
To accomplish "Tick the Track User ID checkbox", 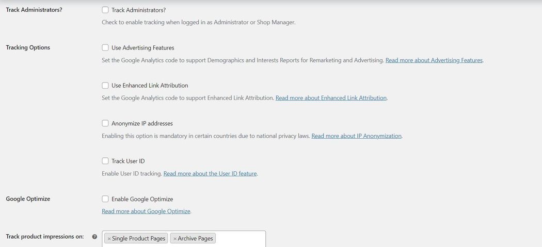I will tap(105, 161).
